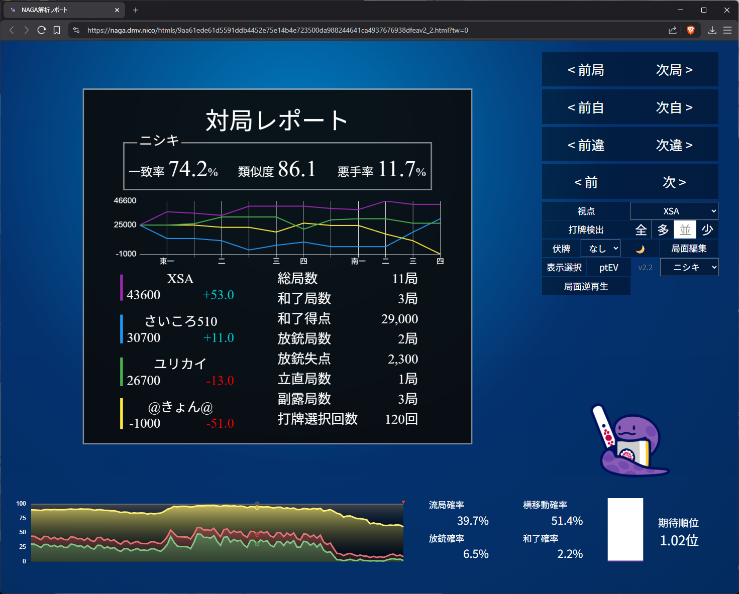This screenshot has width=739, height=594.
Task: Click the bookmark icon in the toolbar
Action: point(57,30)
